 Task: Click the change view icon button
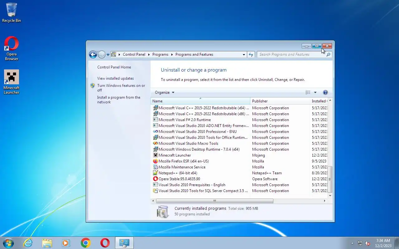[308, 92]
